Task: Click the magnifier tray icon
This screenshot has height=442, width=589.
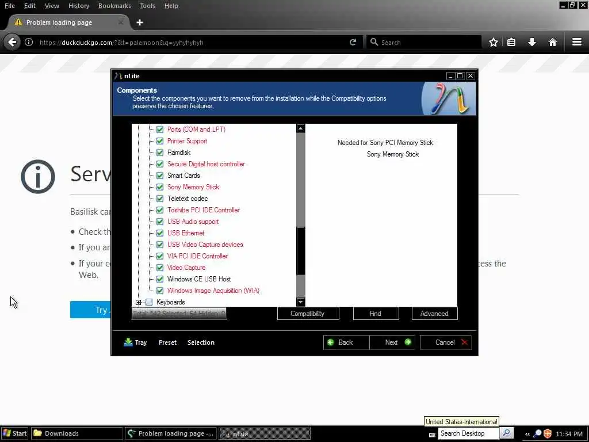Action: [537, 433]
